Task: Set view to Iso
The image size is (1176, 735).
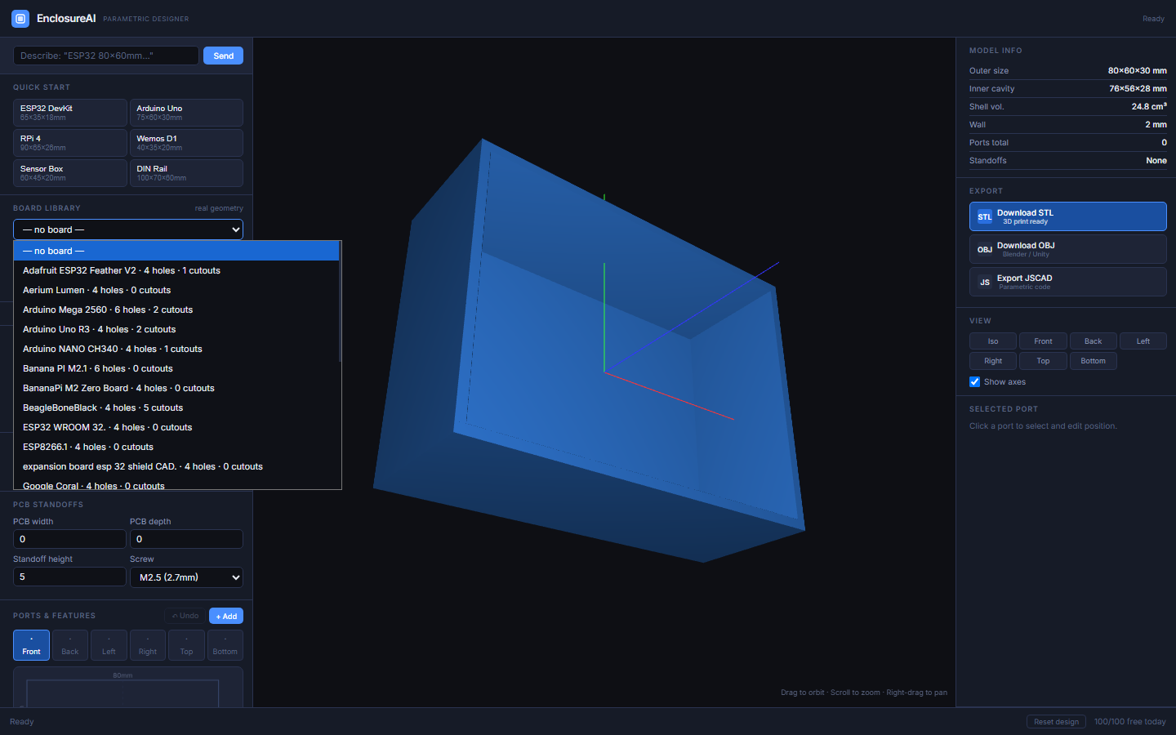Action: point(993,341)
